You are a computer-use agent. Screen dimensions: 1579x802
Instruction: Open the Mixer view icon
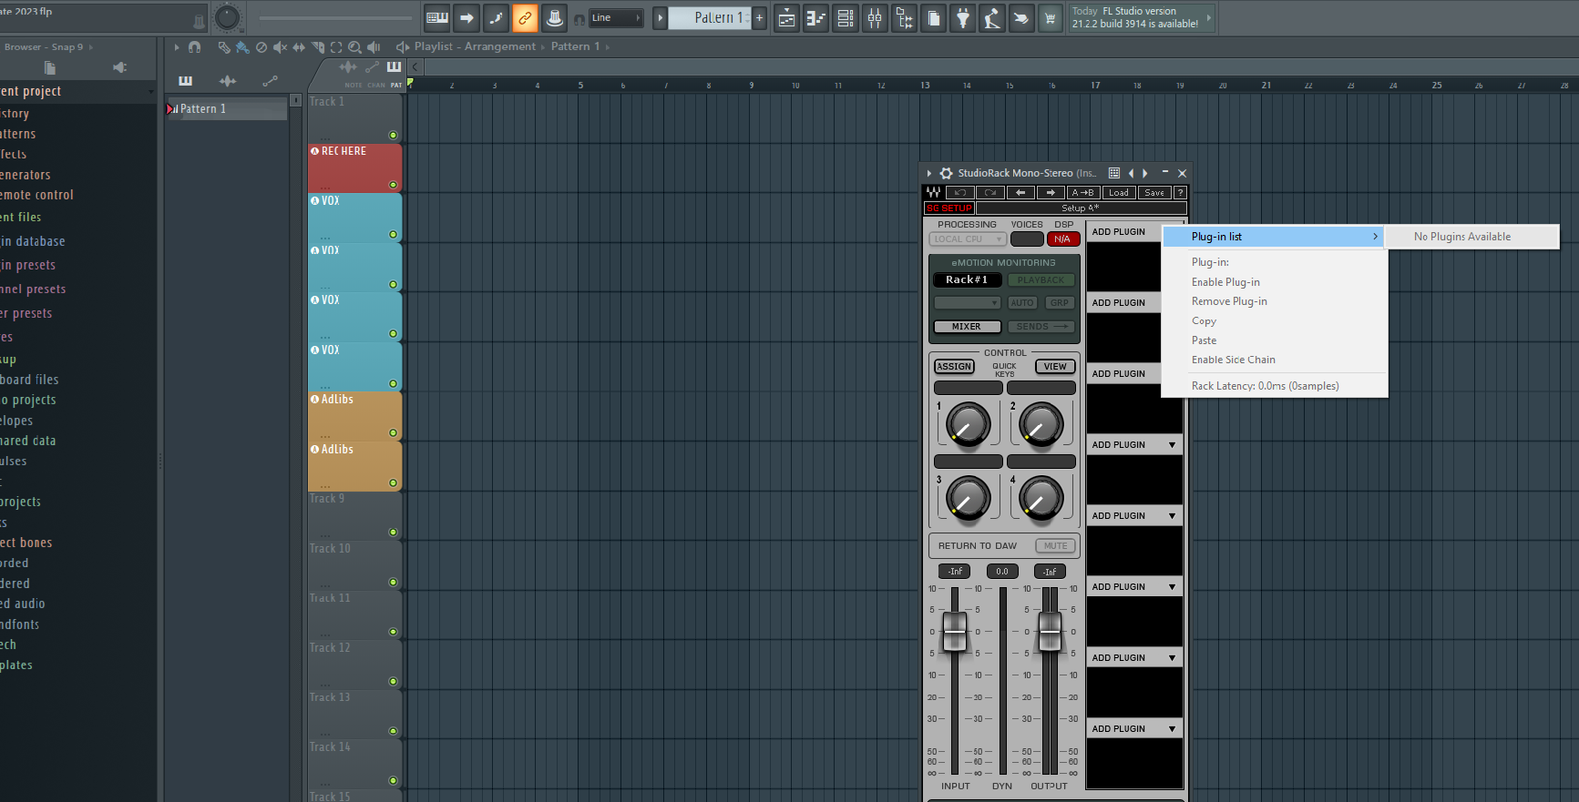(x=875, y=17)
